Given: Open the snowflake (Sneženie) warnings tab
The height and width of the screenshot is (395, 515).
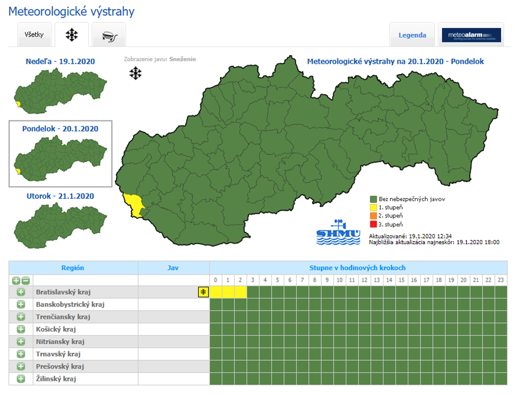Looking at the screenshot, I should [72, 35].
